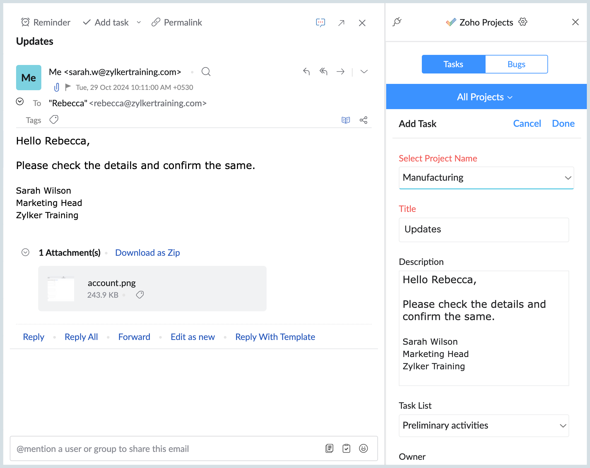590x468 pixels.
Task: Toggle the flag on this email
Action: click(68, 87)
